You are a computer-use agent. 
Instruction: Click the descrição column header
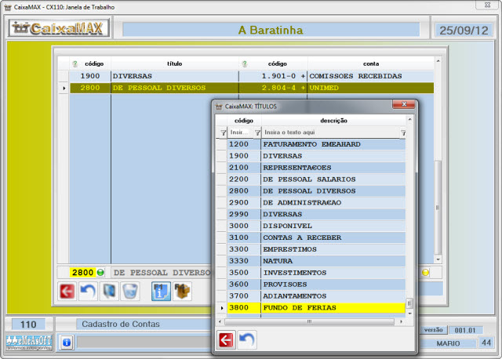coord(333,121)
